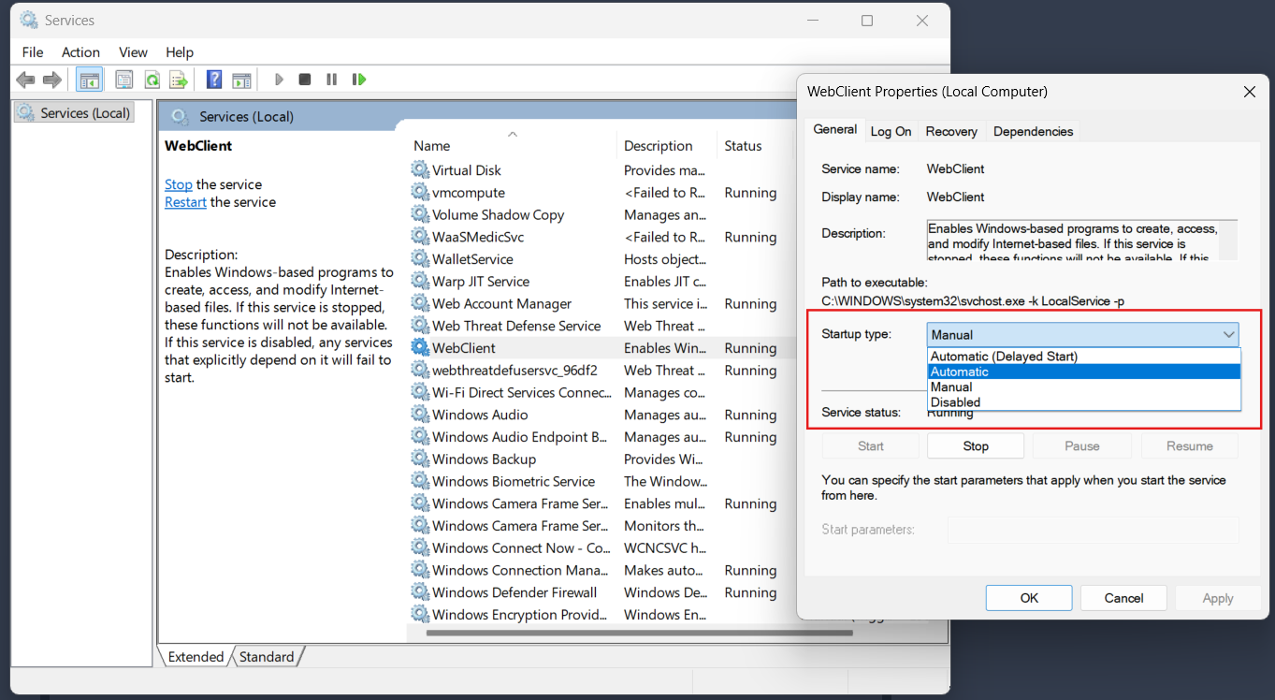
Task: Select the General tab in WebClient Properties
Action: (834, 130)
